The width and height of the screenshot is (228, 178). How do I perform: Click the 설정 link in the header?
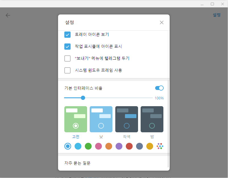coord(217,15)
